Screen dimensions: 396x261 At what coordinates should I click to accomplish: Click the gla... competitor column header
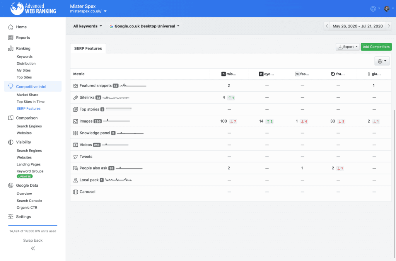click(x=374, y=74)
